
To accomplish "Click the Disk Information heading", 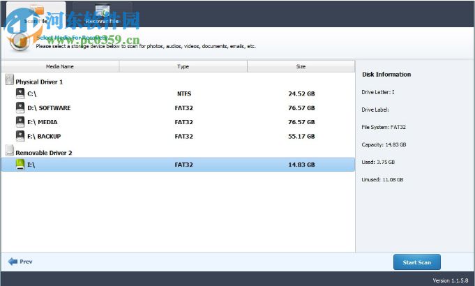I will [386, 75].
